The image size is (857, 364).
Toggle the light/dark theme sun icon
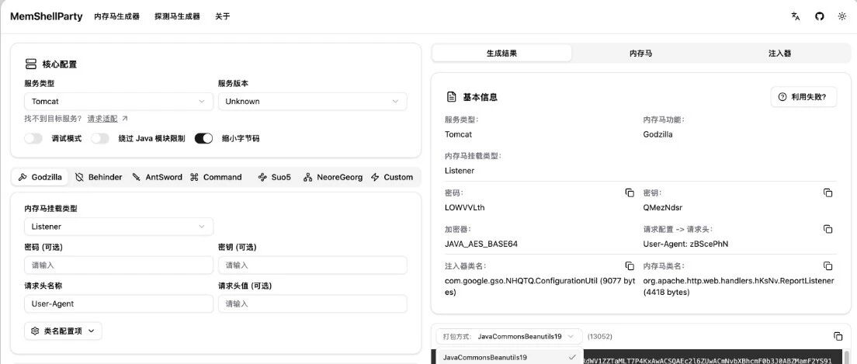[842, 16]
